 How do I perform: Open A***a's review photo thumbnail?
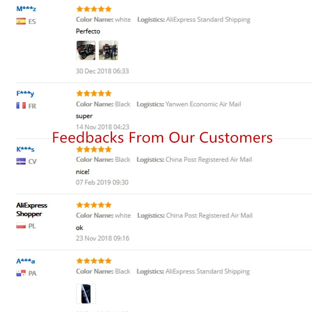coord(86,294)
